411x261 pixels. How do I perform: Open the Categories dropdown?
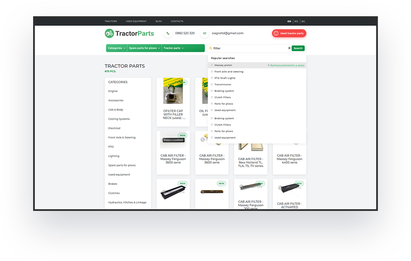click(x=116, y=48)
